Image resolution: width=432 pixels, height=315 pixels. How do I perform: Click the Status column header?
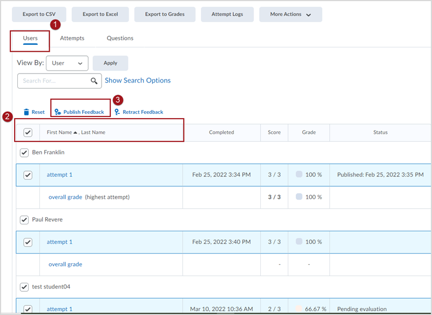381,132
